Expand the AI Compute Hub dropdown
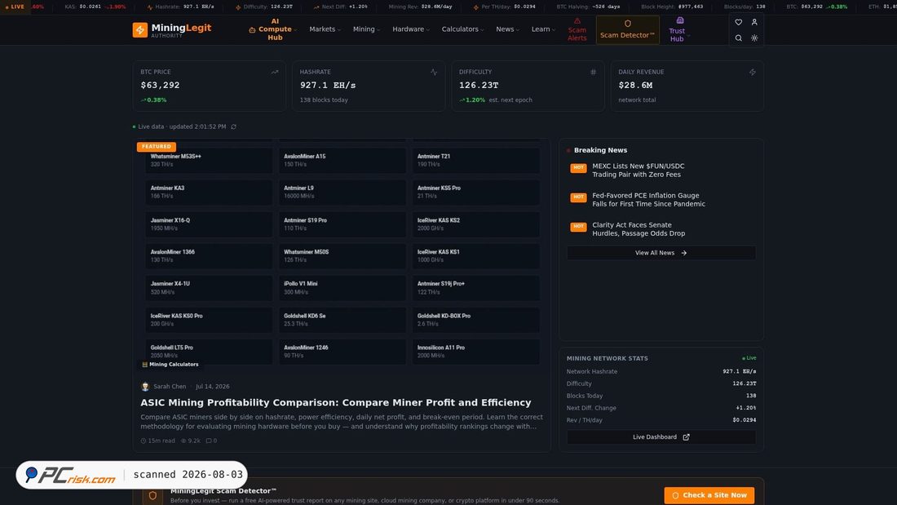 click(273, 29)
